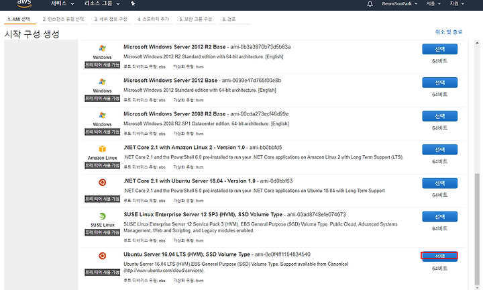Select Windows Server 2008 R2 Base AMI
The width and height of the screenshot is (483, 290).
click(x=439, y=116)
